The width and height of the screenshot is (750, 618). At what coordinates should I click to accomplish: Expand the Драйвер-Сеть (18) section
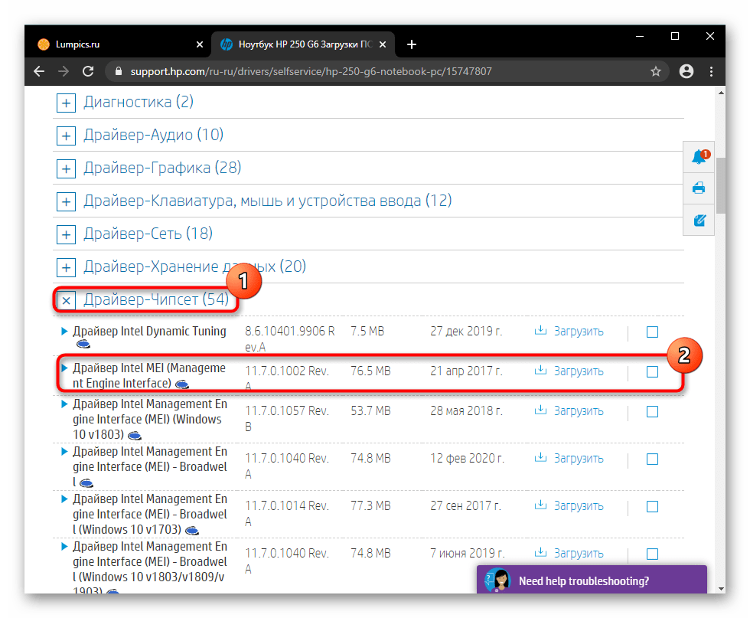pyautogui.click(x=66, y=235)
